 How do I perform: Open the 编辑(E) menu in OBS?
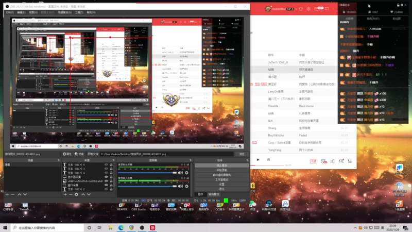pyautogui.click(x=21, y=12)
